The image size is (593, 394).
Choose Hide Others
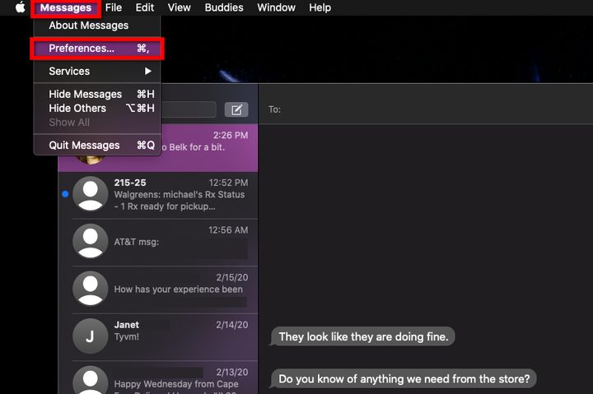point(97,109)
